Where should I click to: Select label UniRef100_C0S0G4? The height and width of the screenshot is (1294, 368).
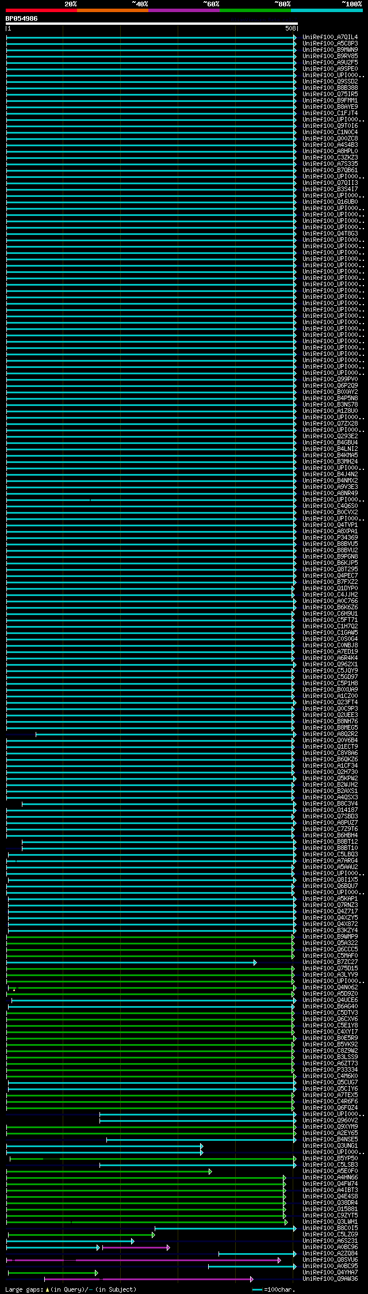point(330,639)
